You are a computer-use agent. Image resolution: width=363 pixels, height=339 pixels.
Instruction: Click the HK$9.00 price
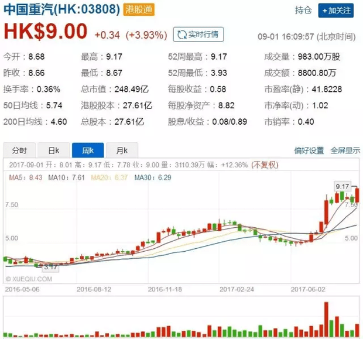point(46,32)
